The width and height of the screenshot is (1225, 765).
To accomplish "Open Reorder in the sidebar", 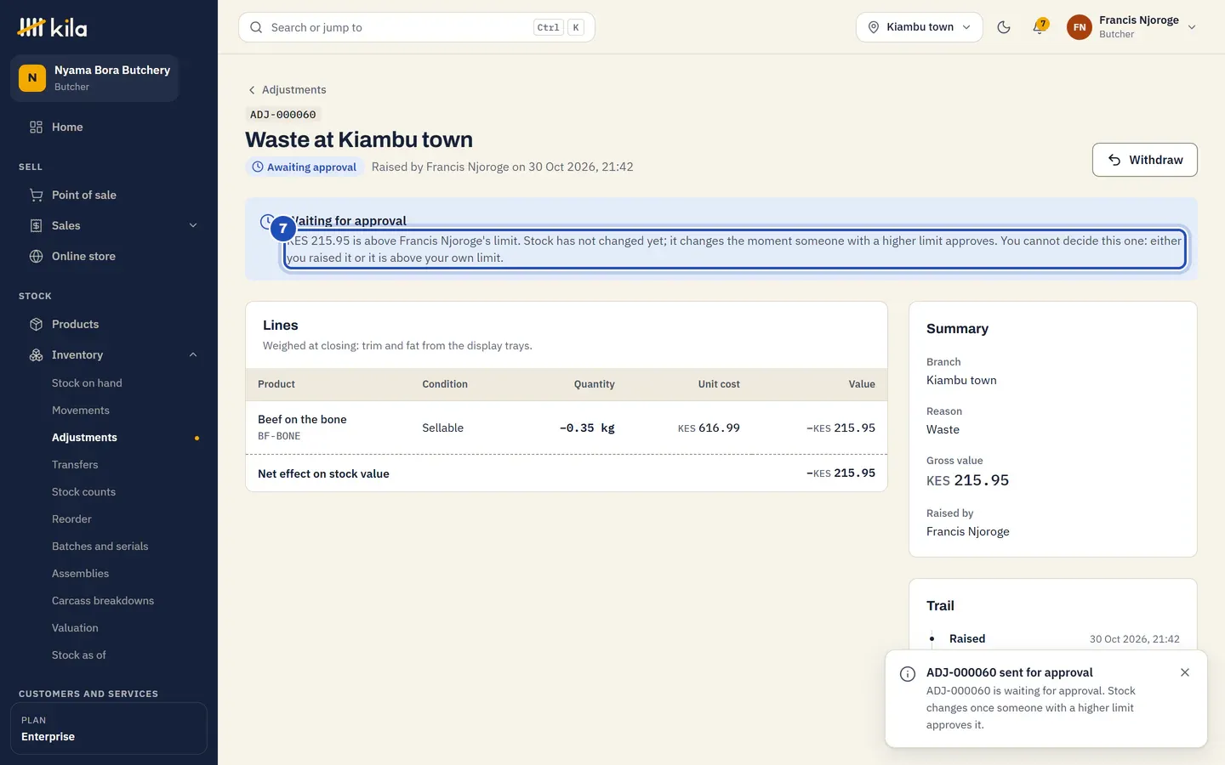I will [x=71, y=519].
